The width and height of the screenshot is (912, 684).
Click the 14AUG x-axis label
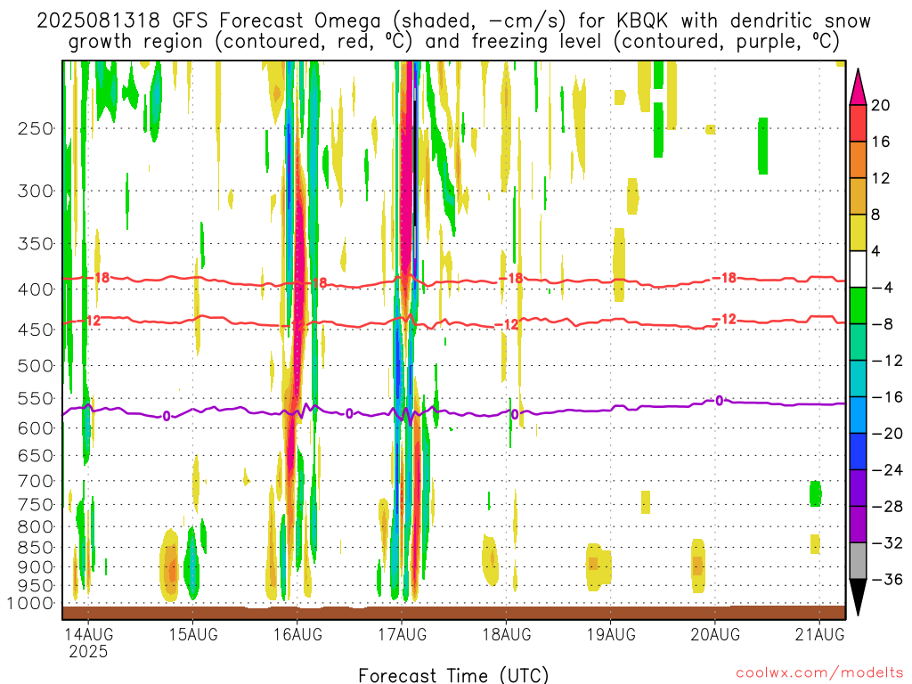[88, 634]
